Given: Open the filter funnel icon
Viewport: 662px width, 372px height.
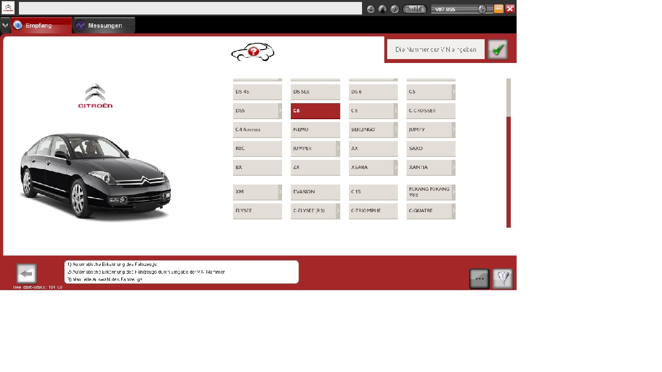Looking at the screenshot, I should click(x=503, y=279).
